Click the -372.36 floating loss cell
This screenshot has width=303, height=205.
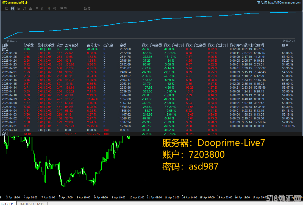click(x=147, y=57)
